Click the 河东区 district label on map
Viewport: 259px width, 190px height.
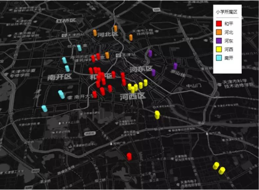(x=141, y=69)
